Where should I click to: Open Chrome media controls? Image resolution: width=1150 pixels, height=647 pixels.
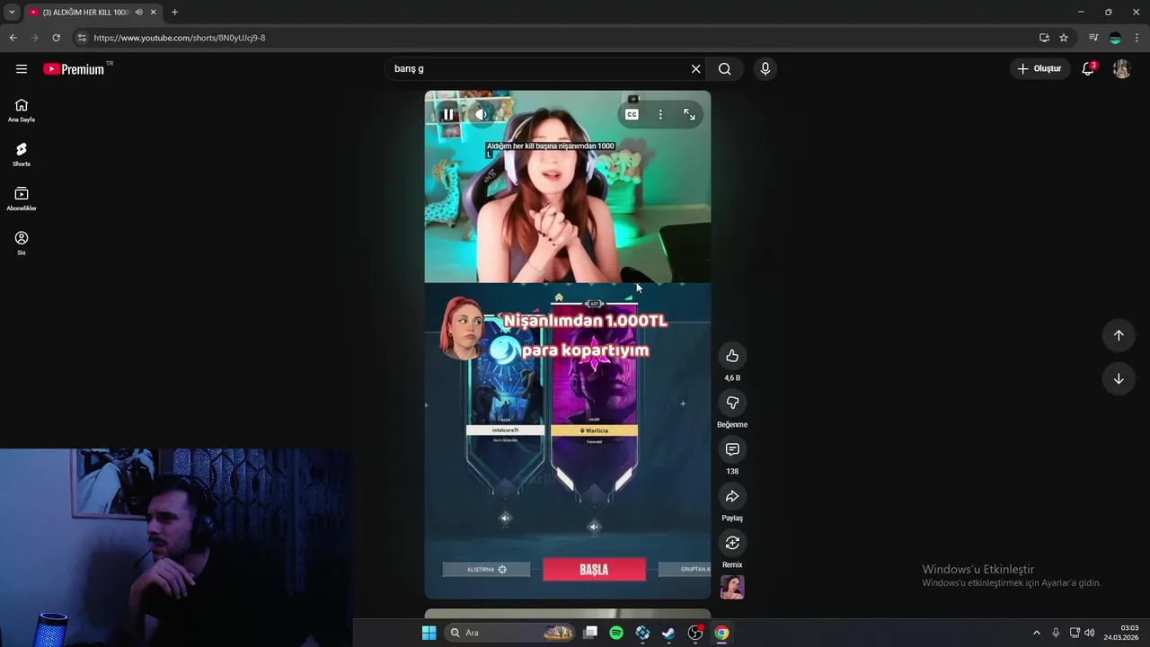[1093, 38]
